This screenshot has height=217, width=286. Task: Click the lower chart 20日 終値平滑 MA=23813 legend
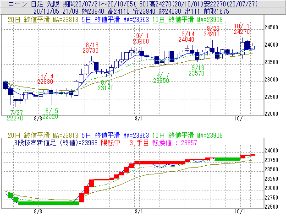[43, 136]
